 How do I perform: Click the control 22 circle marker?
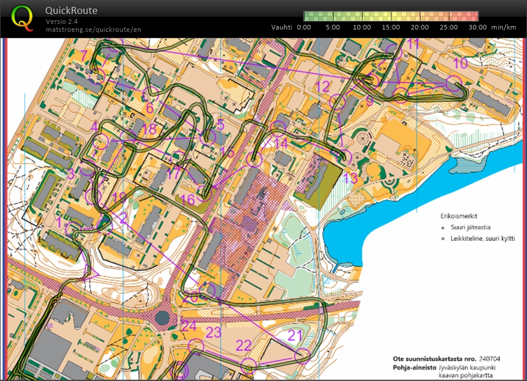click(248, 364)
